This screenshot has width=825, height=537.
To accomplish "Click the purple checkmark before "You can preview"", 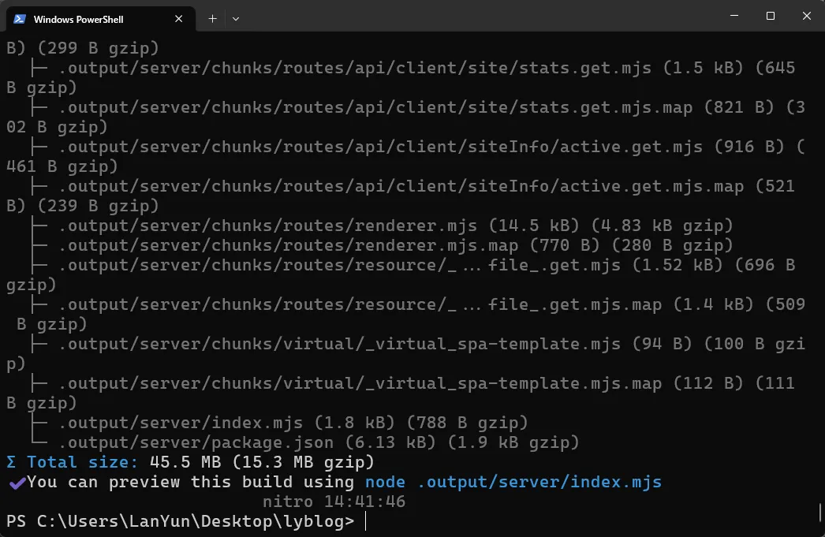I will pyautogui.click(x=17, y=482).
